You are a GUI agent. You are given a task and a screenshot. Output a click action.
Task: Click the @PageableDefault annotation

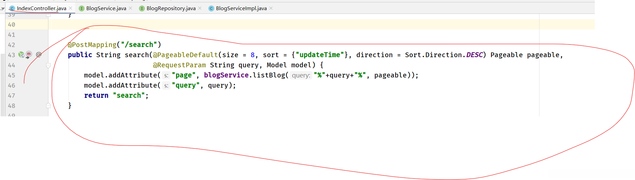click(185, 55)
